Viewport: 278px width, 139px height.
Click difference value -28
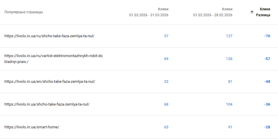[x=267, y=127]
